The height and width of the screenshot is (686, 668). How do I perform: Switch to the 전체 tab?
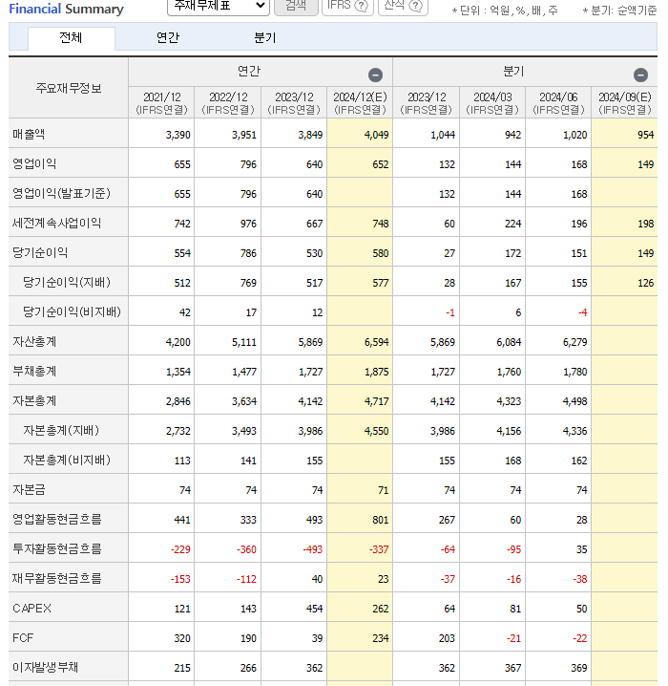[x=72, y=37]
